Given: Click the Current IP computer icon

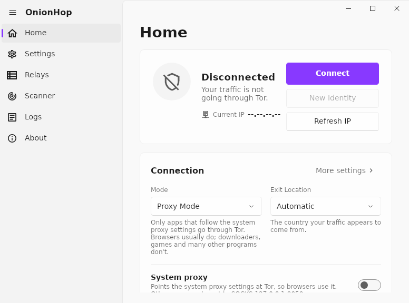Looking at the screenshot, I should pos(206,115).
